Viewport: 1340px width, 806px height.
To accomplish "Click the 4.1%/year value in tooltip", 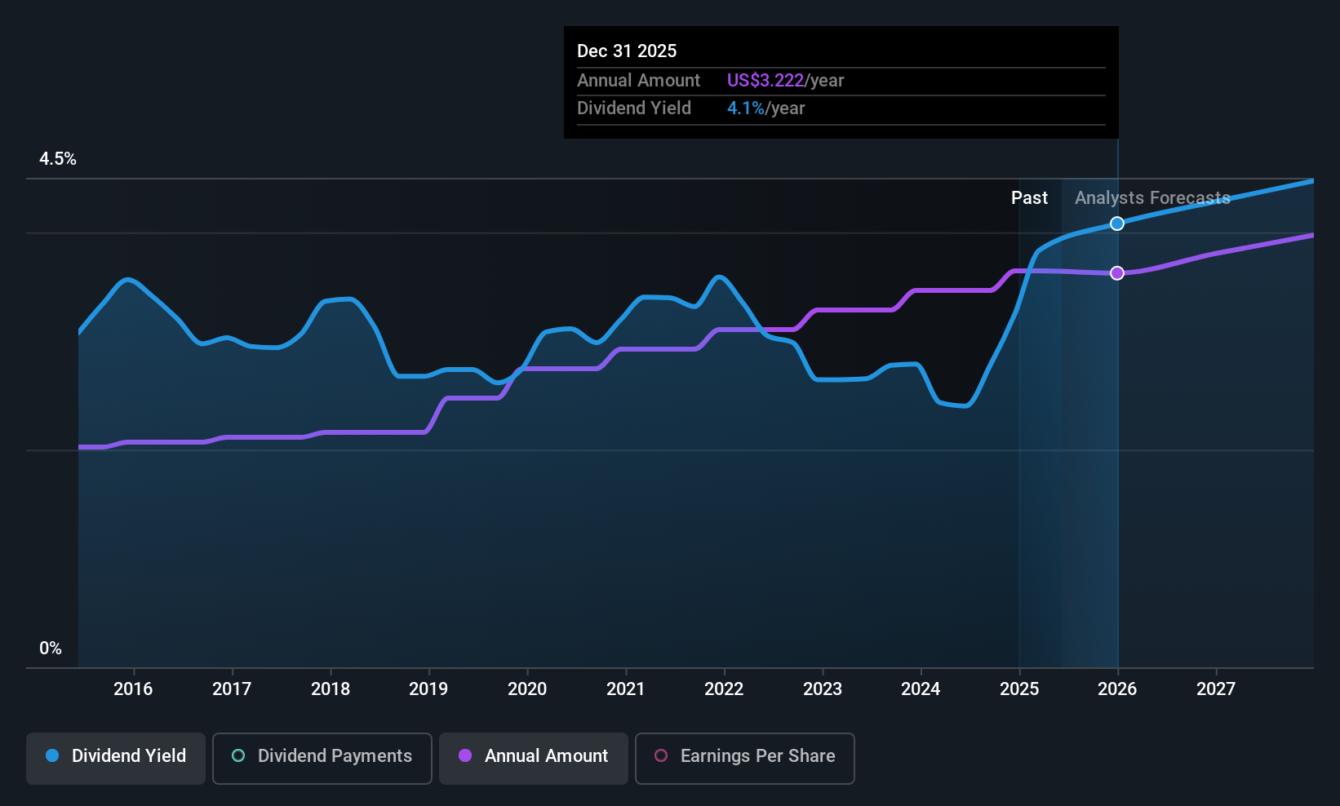I will click(x=765, y=108).
